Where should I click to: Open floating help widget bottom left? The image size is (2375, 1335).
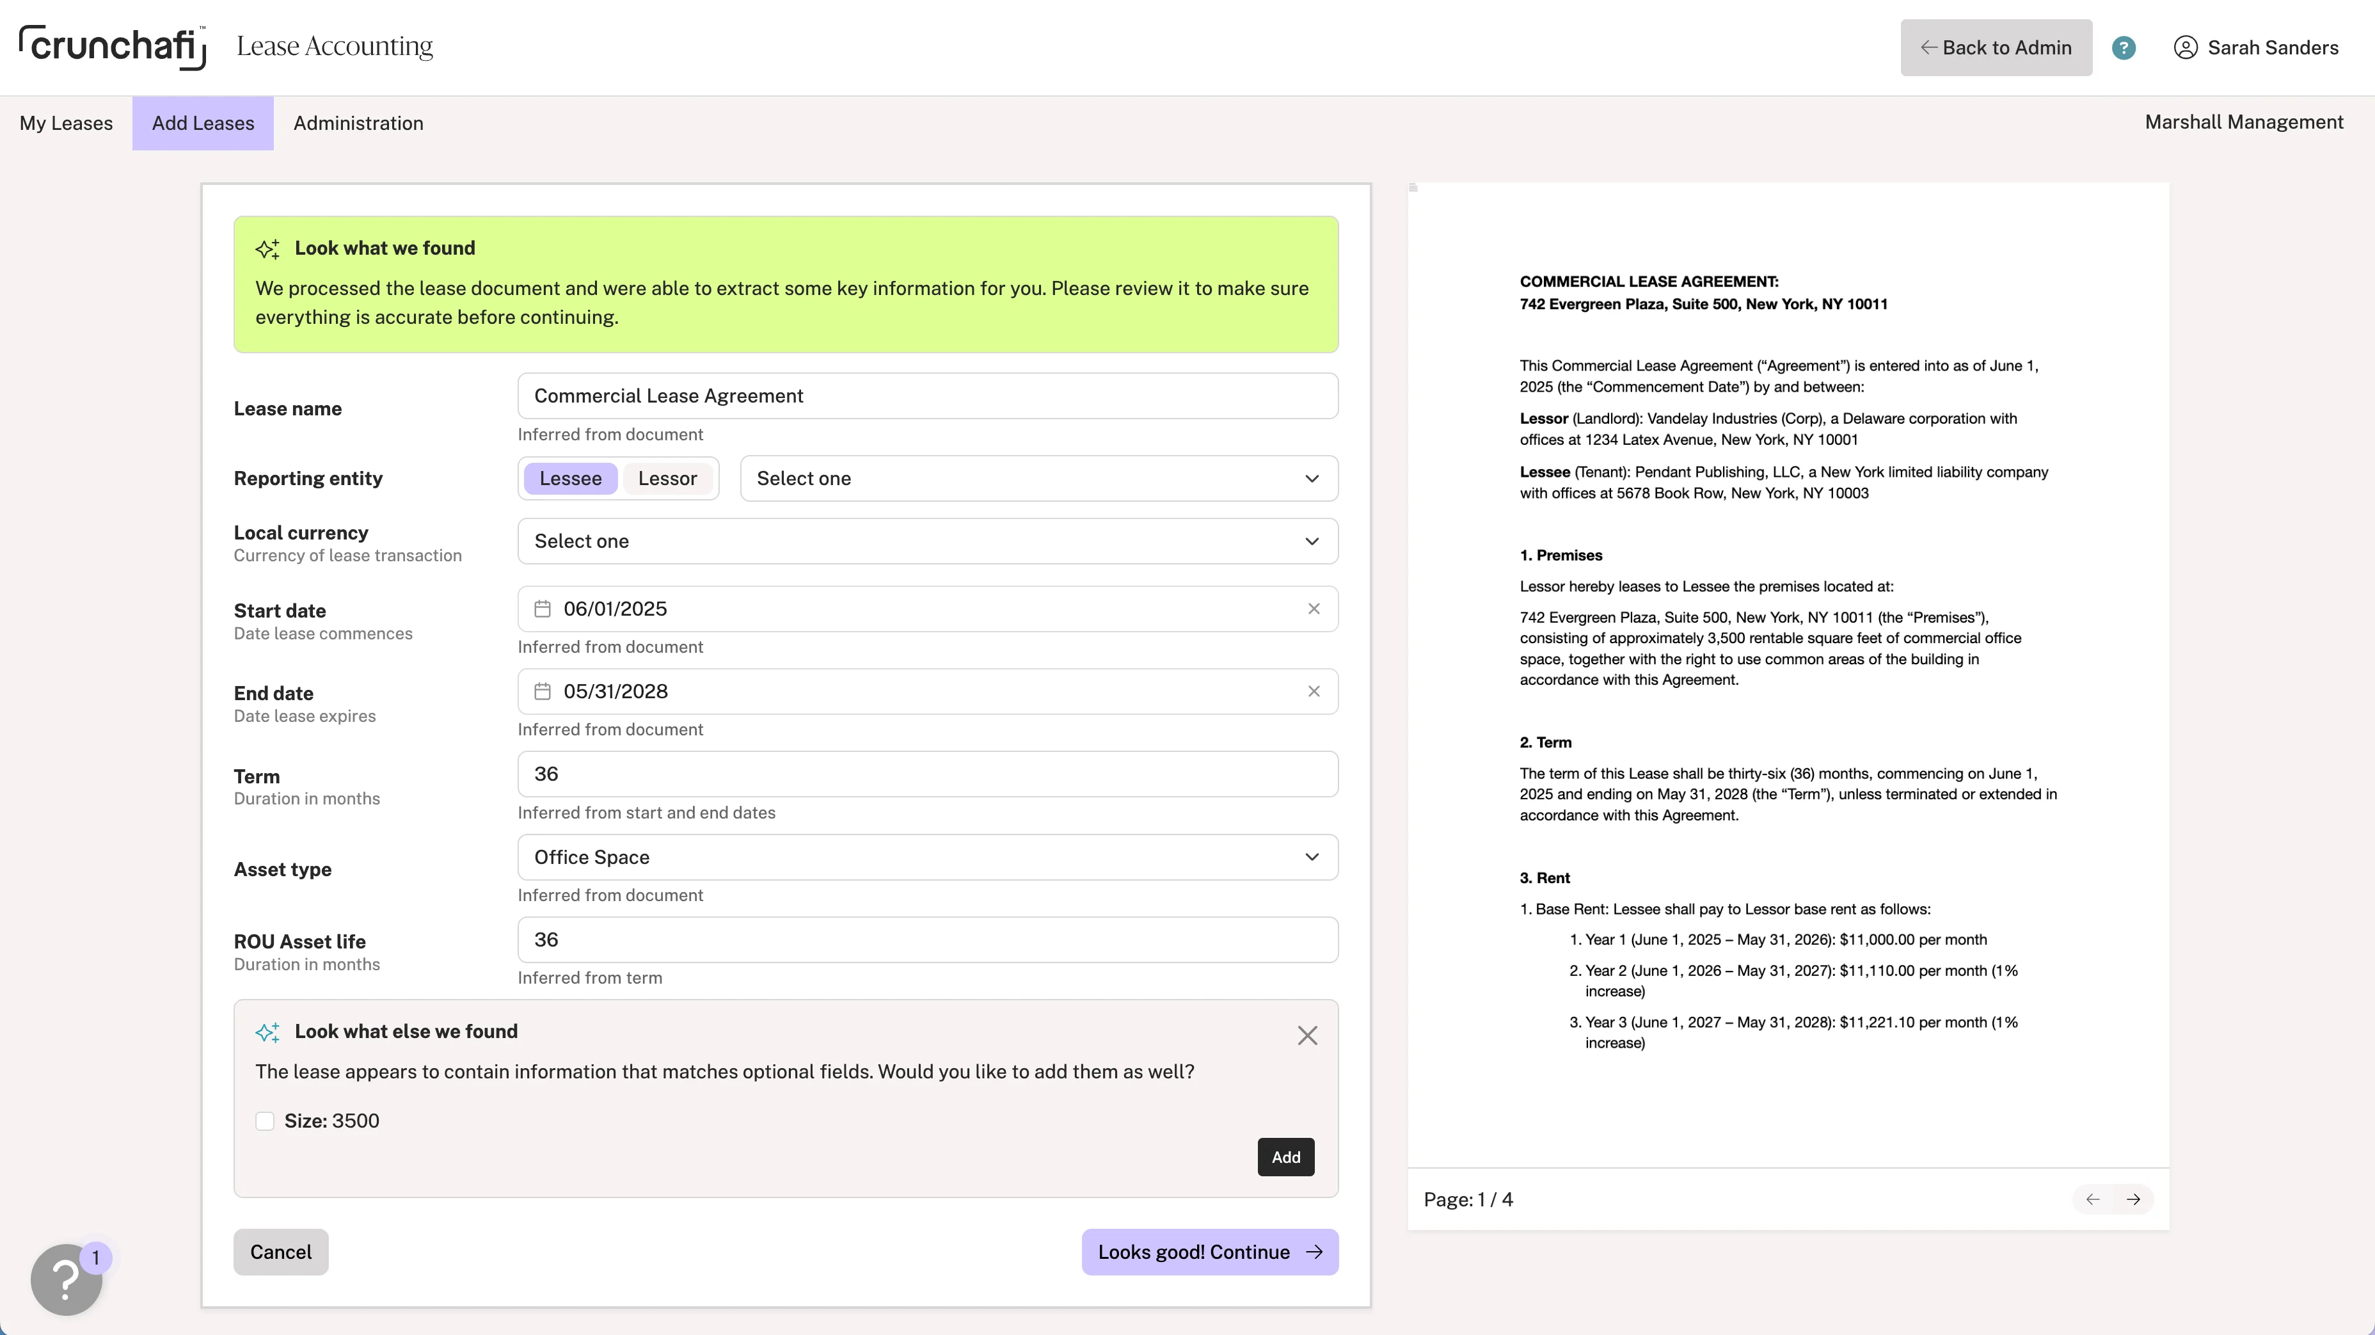[x=67, y=1280]
